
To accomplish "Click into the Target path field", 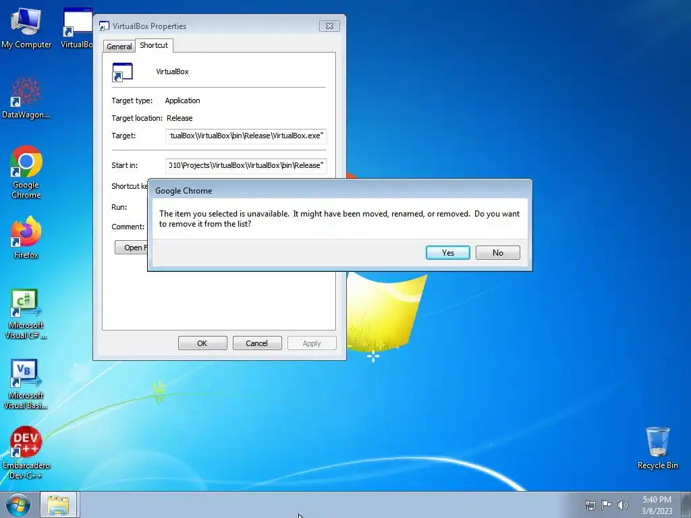I will (x=246, y=136).
